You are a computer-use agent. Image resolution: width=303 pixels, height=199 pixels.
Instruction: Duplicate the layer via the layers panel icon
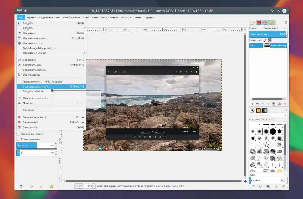tap(274, 104)
